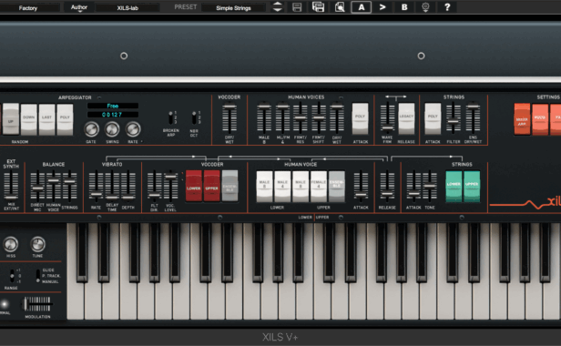
Task: Click the top Vocoder DRY/WET slider
Action: click(229, 117)
